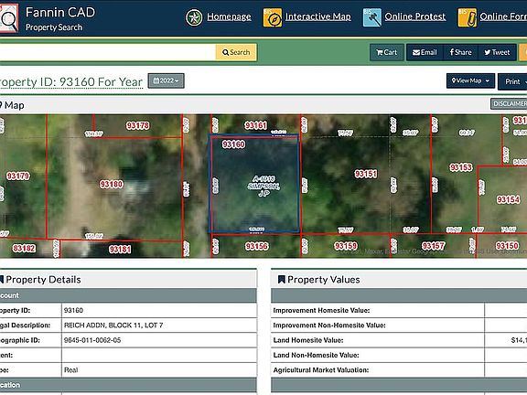
Task: Click the Online Protest gavel icon
Action: coord(372,17)
